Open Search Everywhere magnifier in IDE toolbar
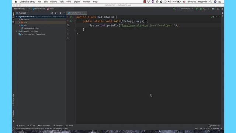Image resolution: width=236 pixels, height=133 pixels. tap(222, 9)
